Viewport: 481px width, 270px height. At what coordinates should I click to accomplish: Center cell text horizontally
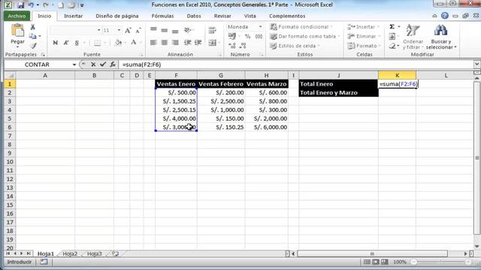(165, 43)
